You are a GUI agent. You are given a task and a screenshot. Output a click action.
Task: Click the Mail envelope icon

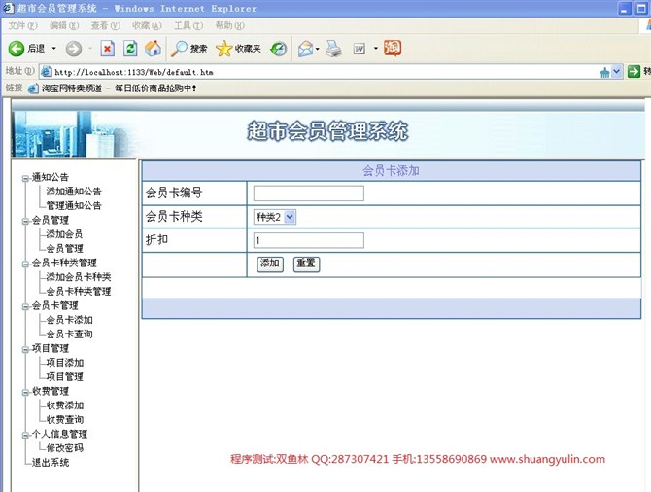[x=305, y=49]
